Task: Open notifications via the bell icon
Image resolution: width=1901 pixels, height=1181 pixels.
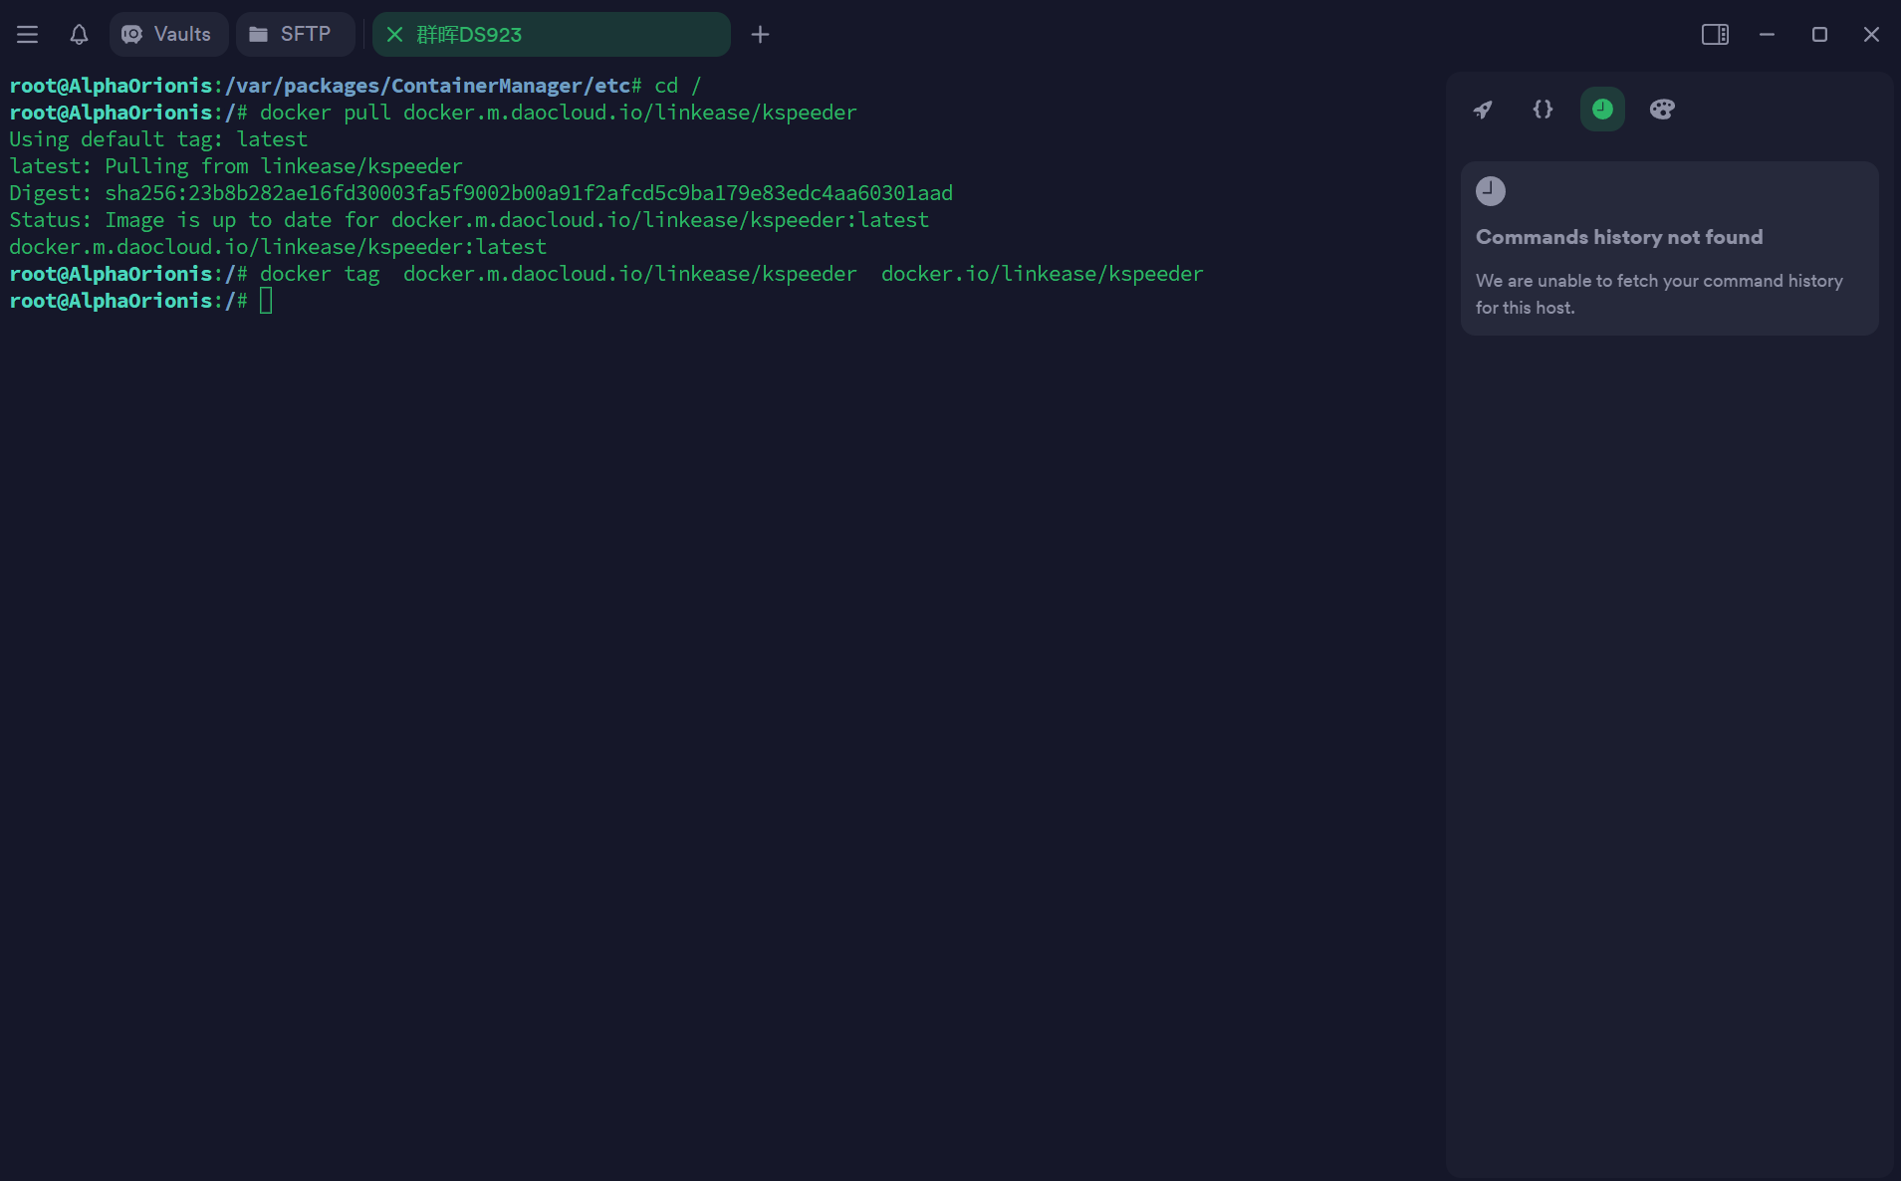Action: click(79, 34)
